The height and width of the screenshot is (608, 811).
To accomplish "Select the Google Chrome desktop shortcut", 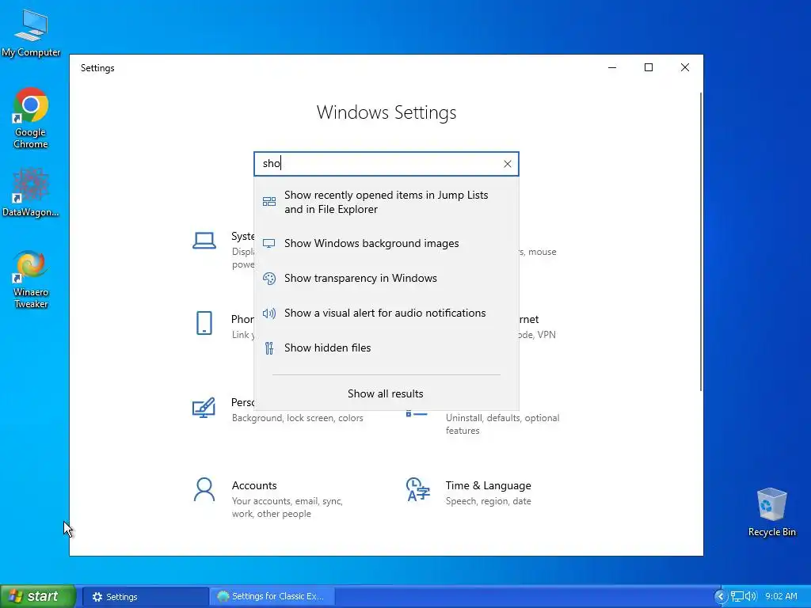I will 31,119.
